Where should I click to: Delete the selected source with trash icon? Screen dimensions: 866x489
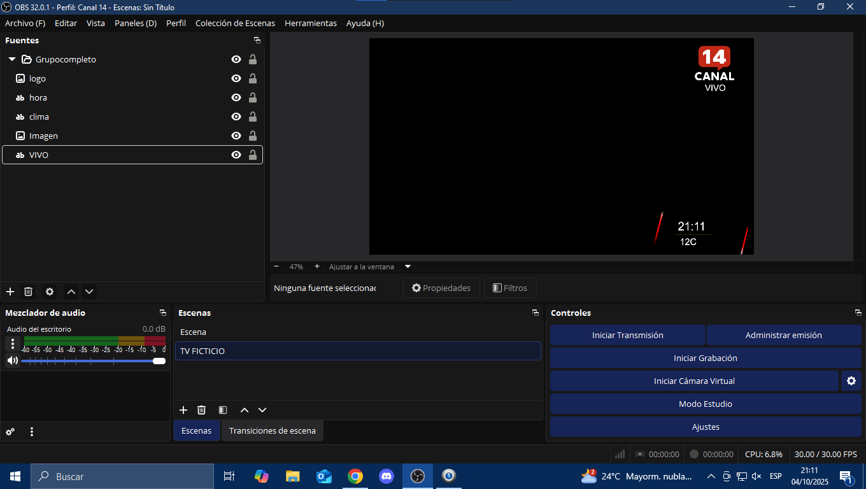click(x=28, y=292)
